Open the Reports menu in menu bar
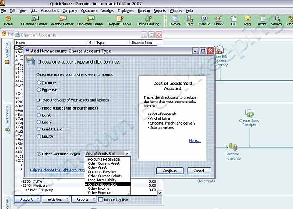 pyautogui.click(x=160, y=10)
